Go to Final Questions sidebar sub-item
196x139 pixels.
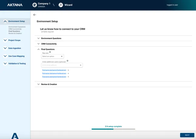coord(14,31)
